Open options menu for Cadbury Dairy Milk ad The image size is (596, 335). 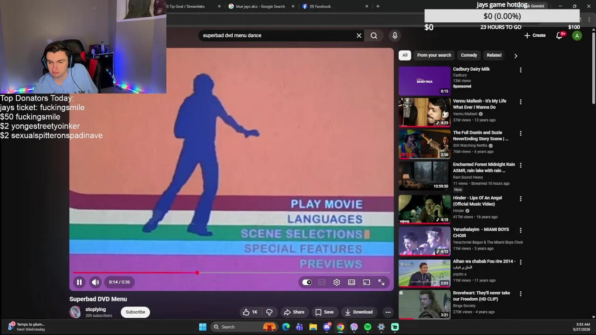pos(521,70)
